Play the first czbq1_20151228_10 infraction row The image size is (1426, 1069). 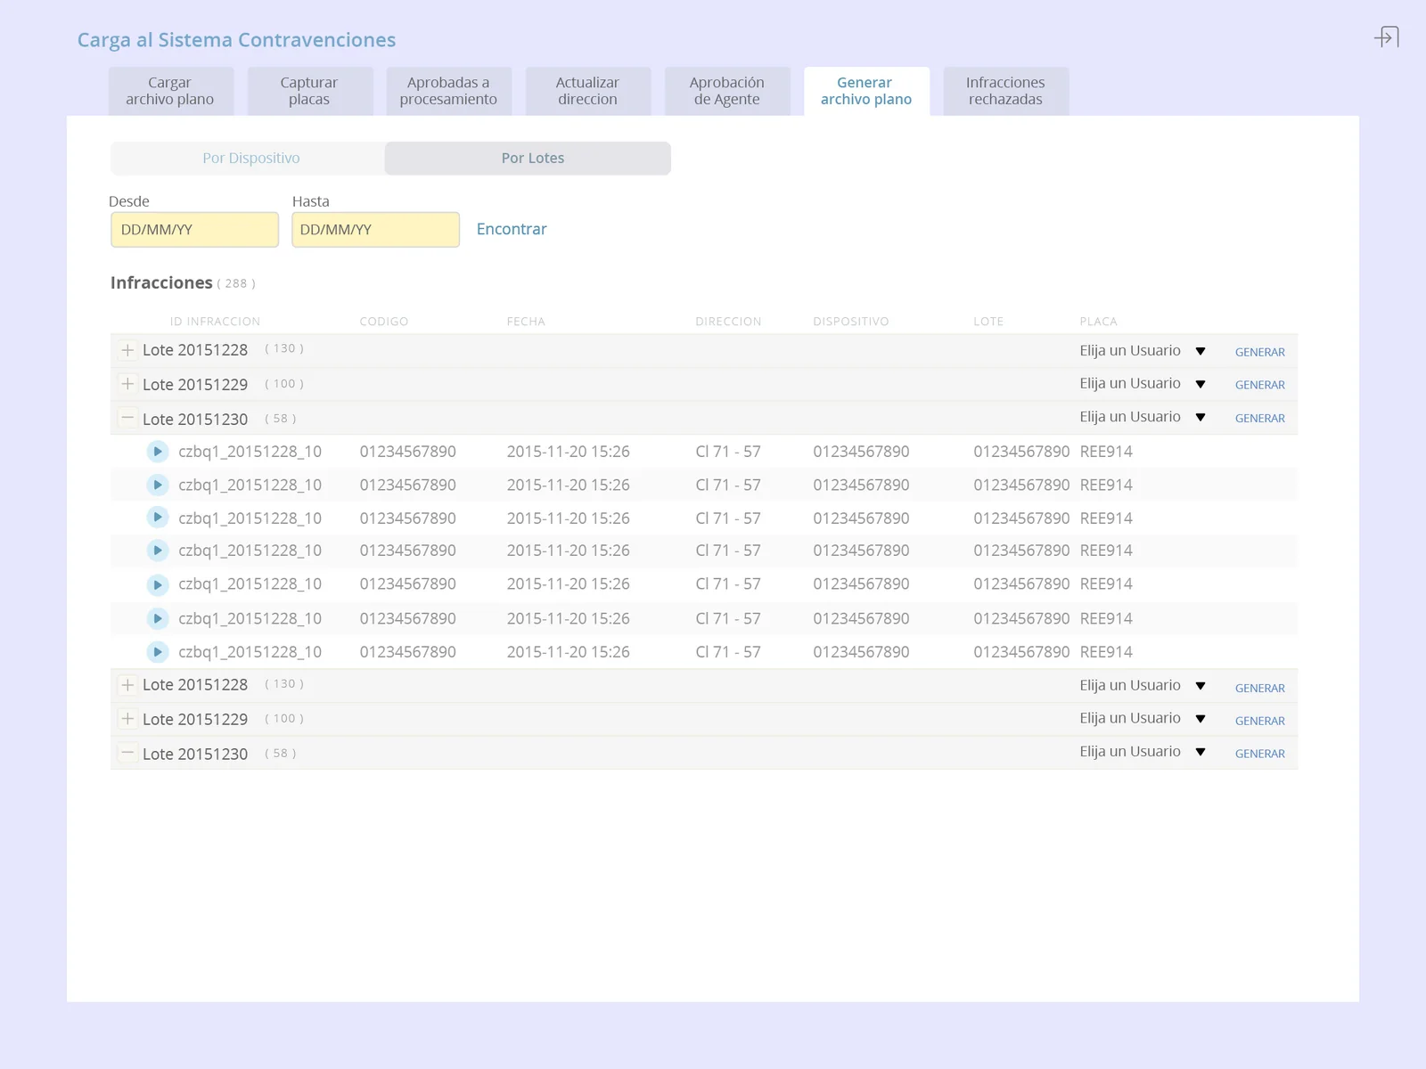coord(158,452)
